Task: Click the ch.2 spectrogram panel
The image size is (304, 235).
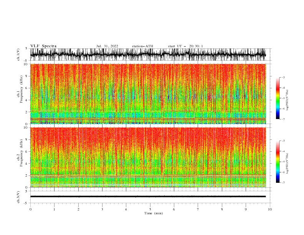Action: coord(148,157)
